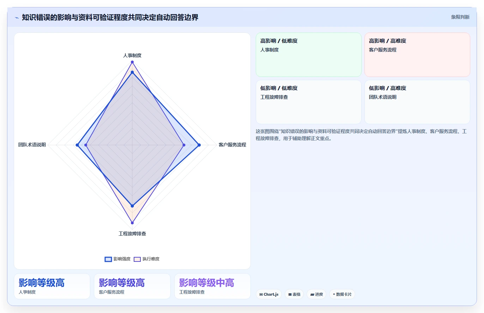Select the 影响等级中高 card for 工程故障排查
484x313 pixels.
212,286
